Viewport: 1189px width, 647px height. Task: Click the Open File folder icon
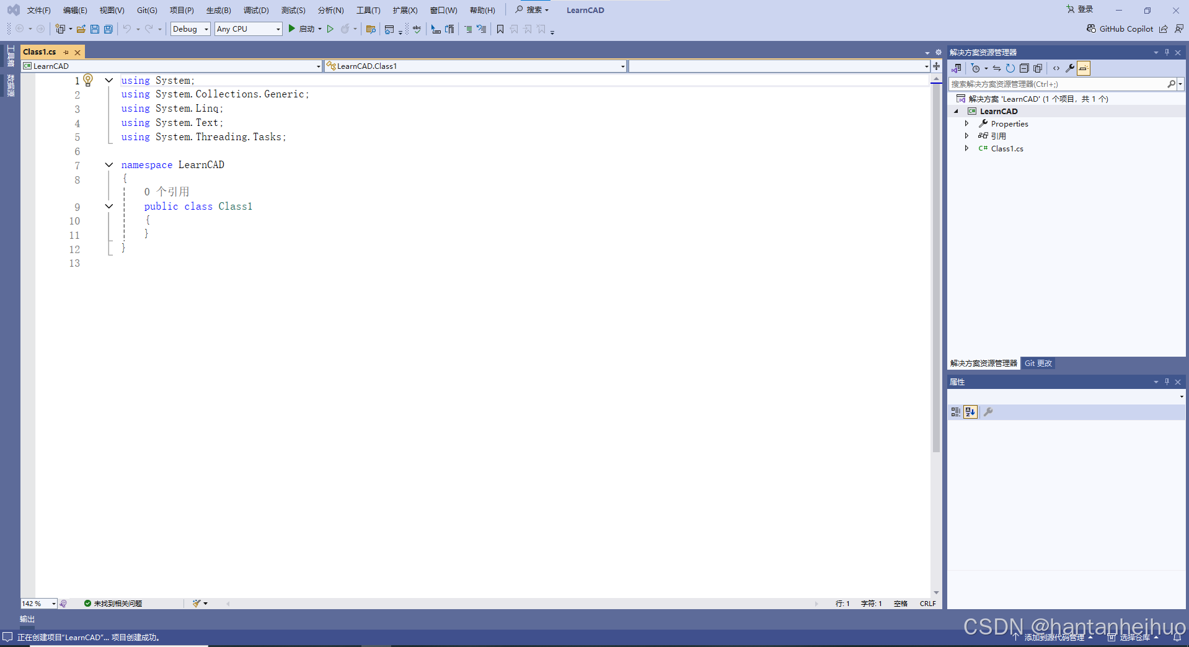point(81,29)
